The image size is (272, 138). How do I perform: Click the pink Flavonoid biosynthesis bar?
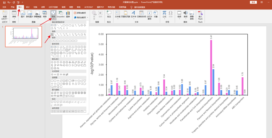[x=211, y=68]
